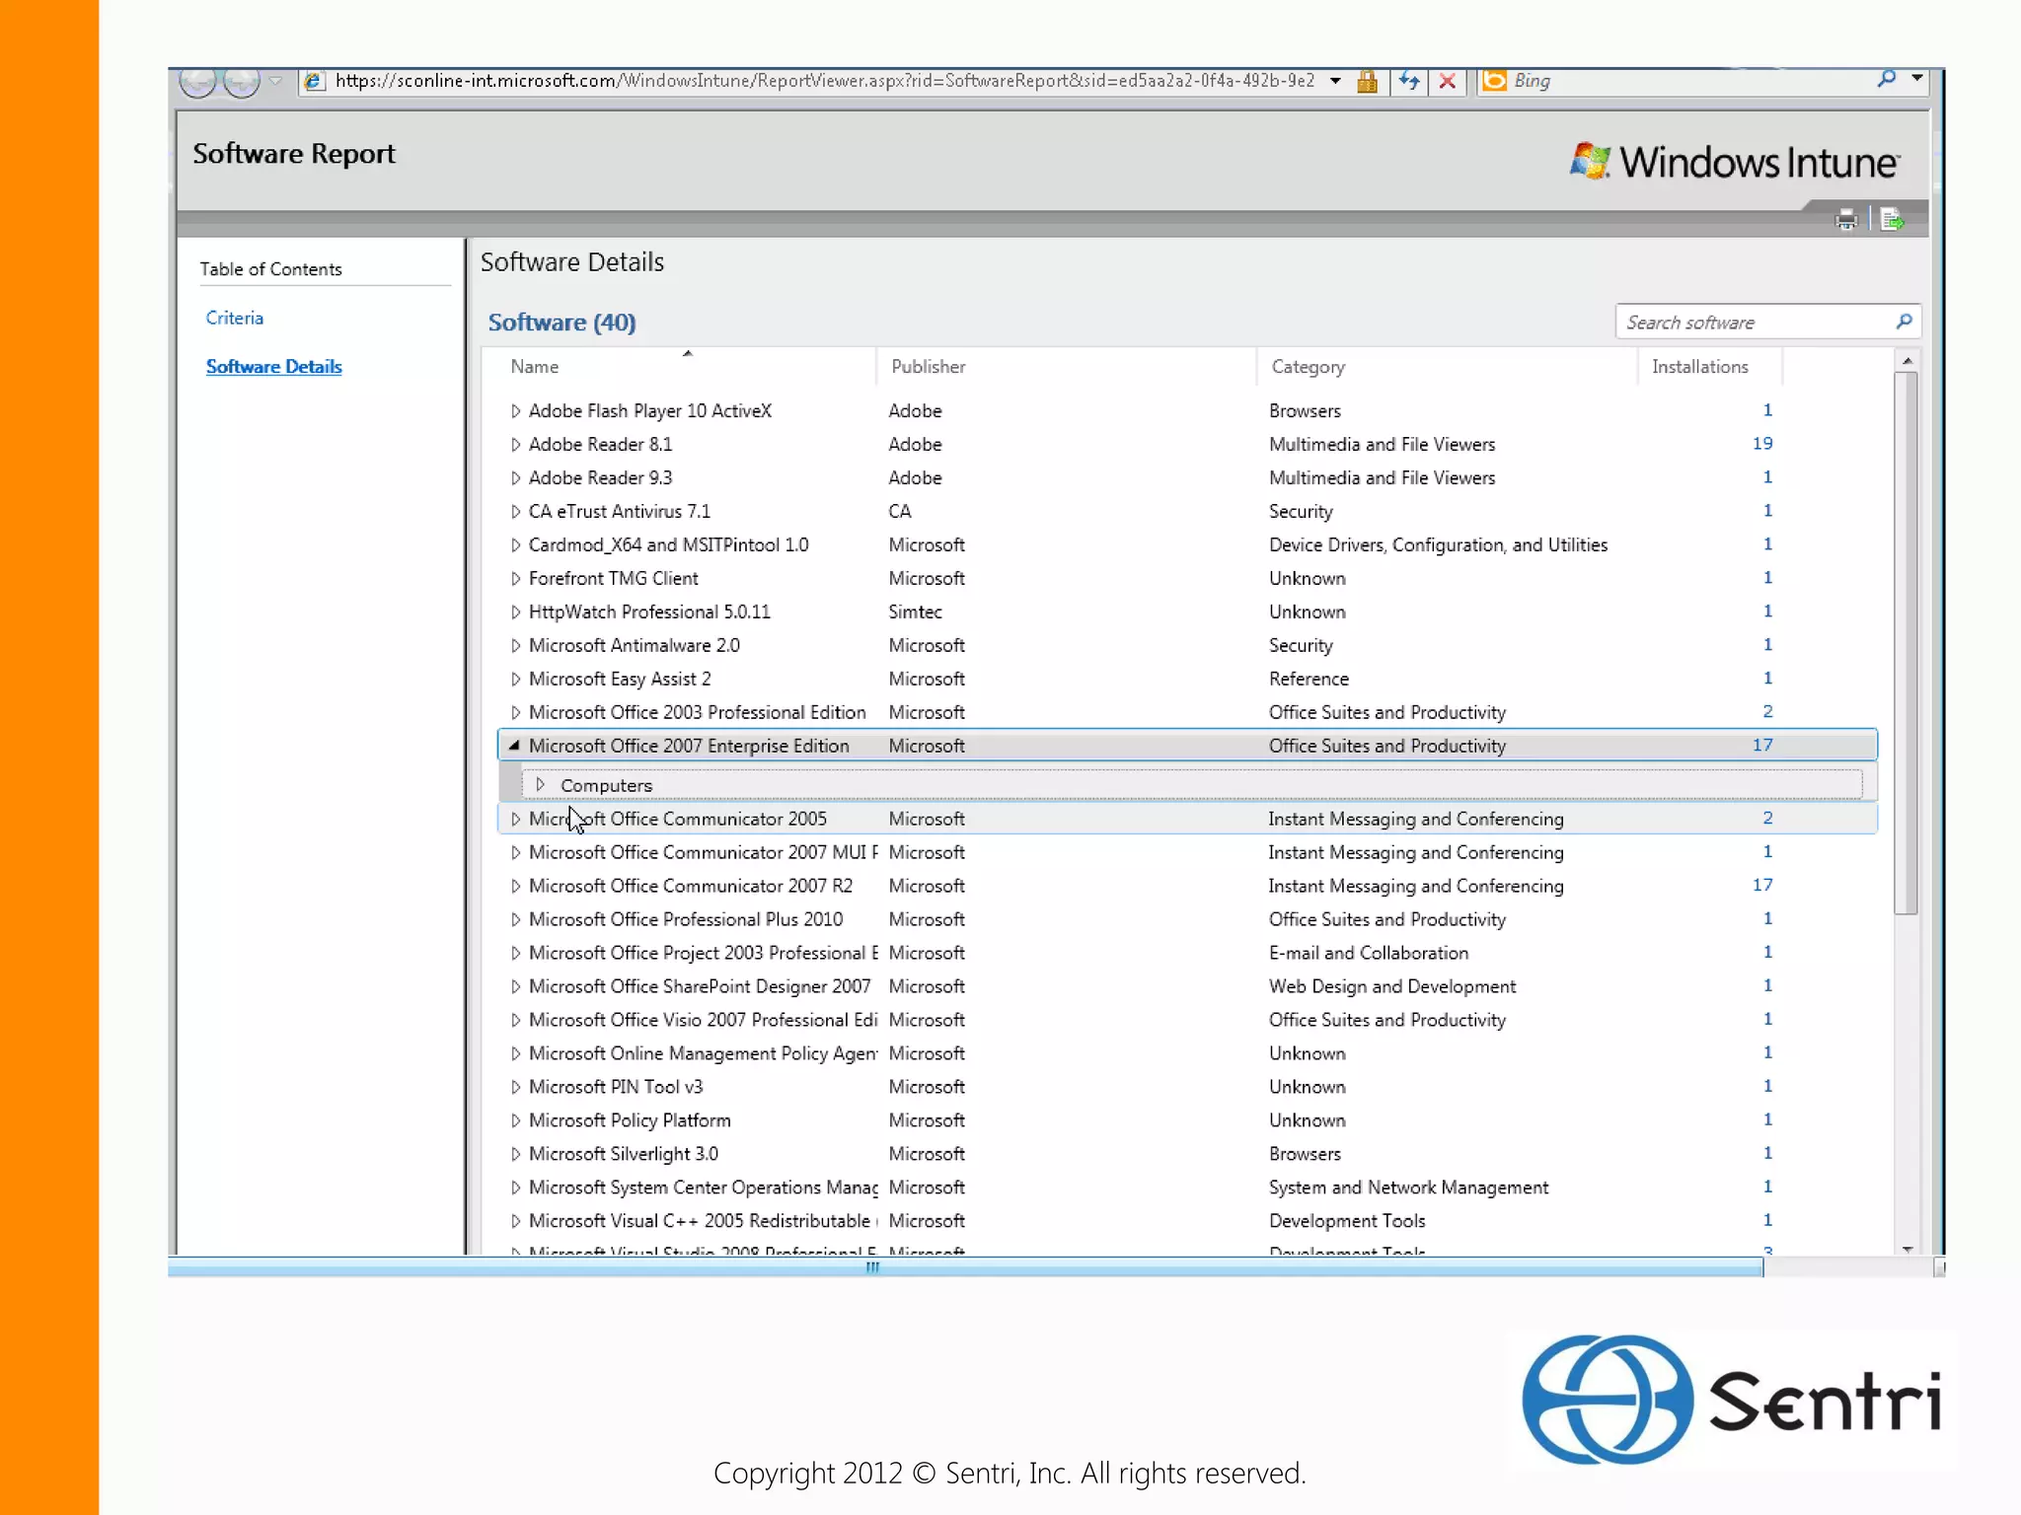Screen dimensions: 2021x1515
Task: Sort by the Installations column header
Action: (x=1699, y=367)
